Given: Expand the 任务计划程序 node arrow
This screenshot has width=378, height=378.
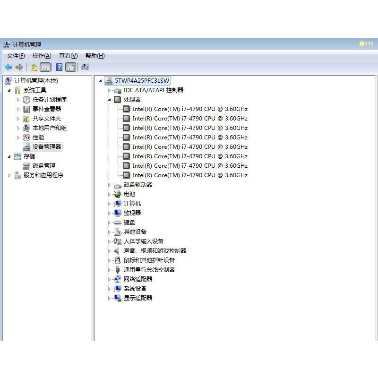Looking at the screenshot, I should click(x=18, y=100).
